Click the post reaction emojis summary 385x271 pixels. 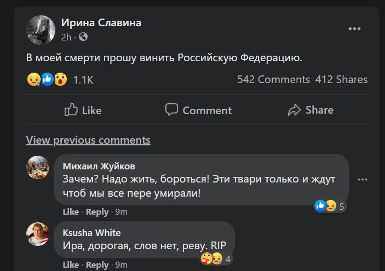pyautogui.click(x=47, y=80)
